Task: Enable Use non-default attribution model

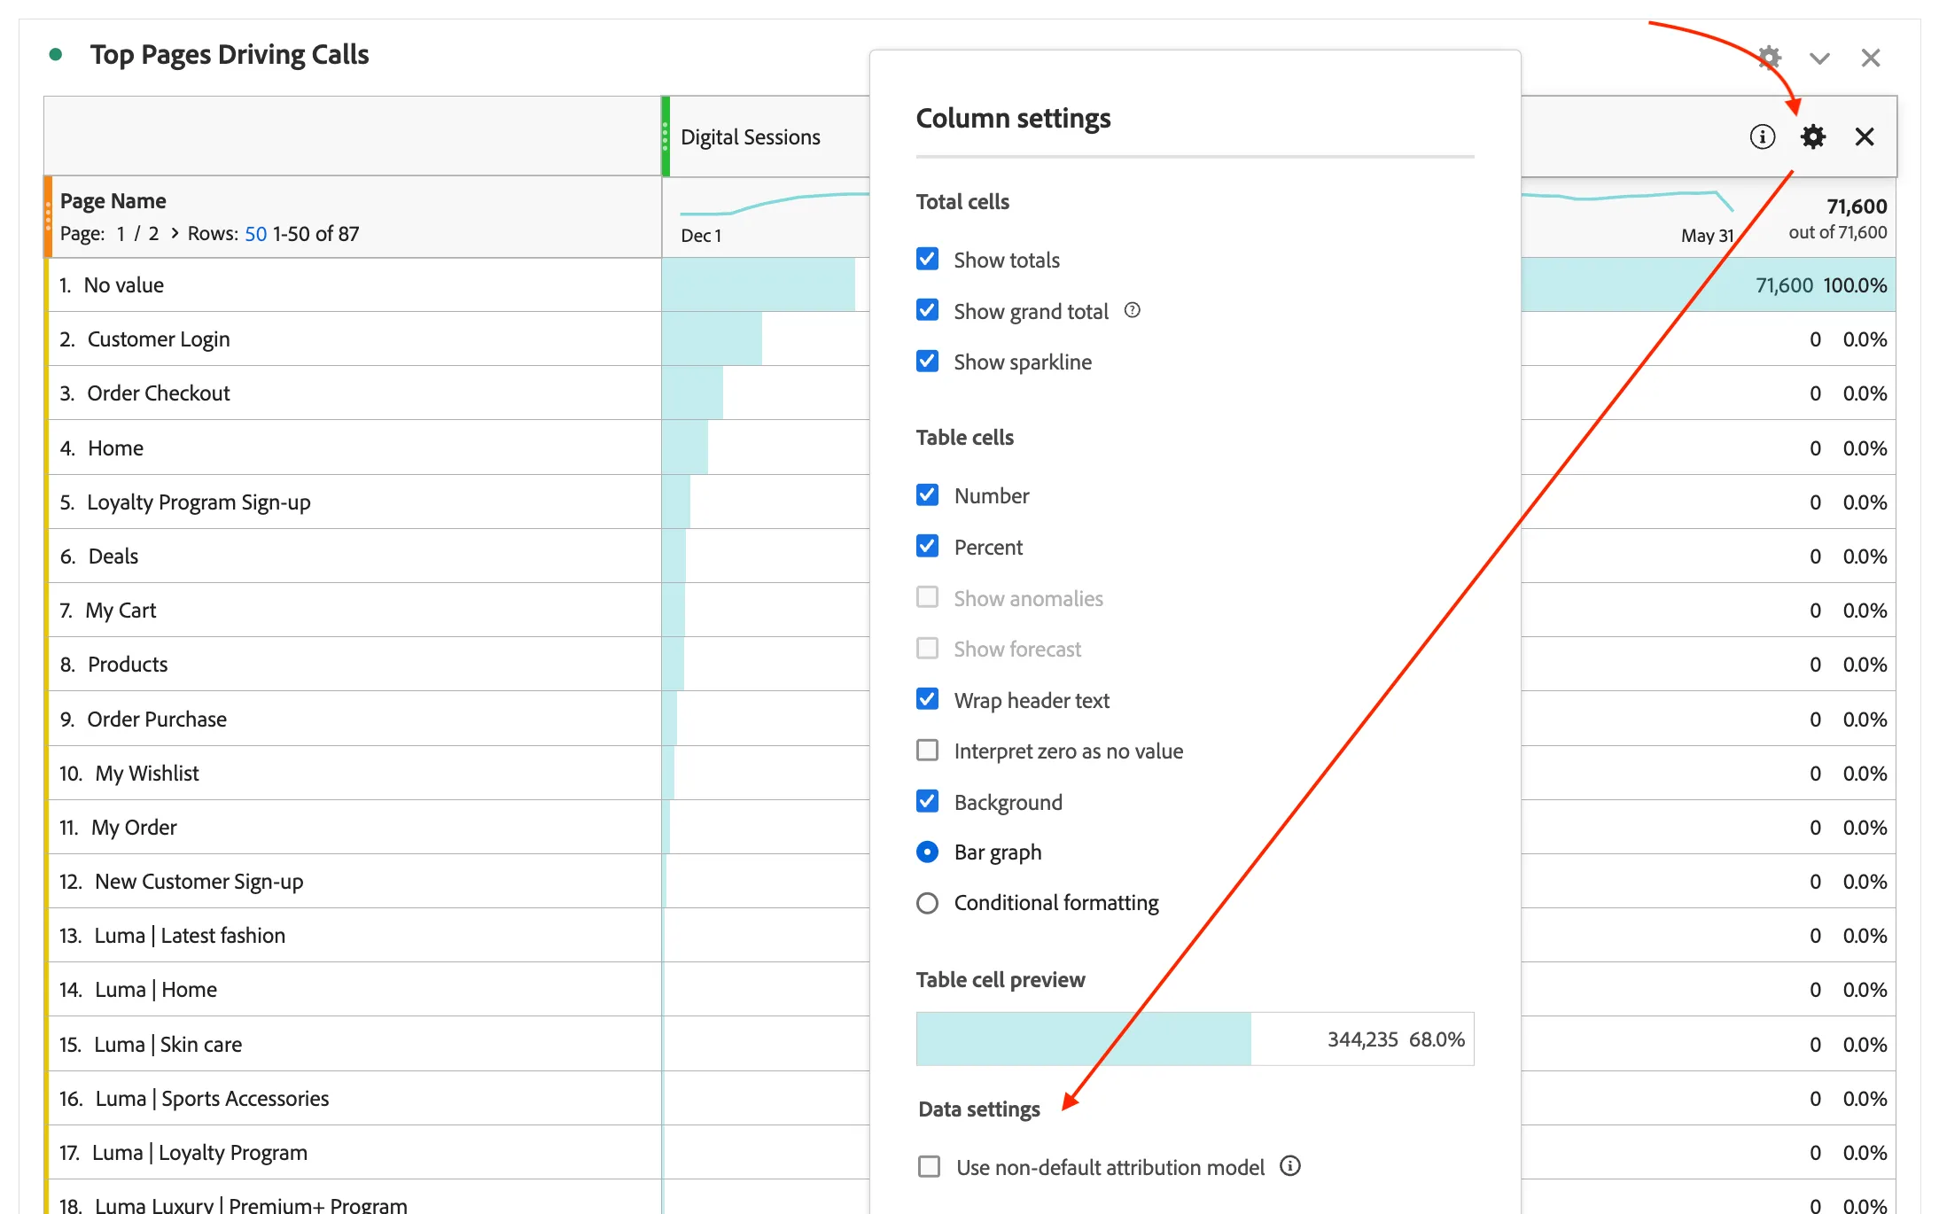Action: click(x=929, y=1166)
